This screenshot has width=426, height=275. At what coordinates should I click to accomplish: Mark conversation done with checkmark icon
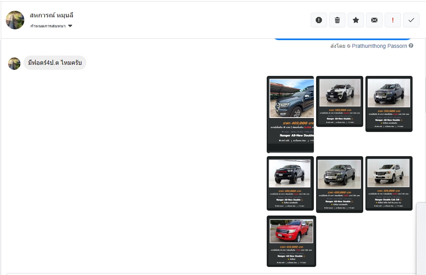[x=411, y=20]
